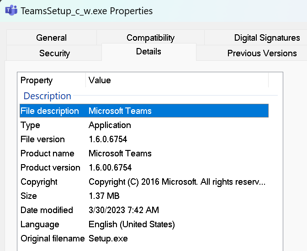Screen dimensions: 307x251
Task: Select the Product name row
Action: (x=144, y=153)
